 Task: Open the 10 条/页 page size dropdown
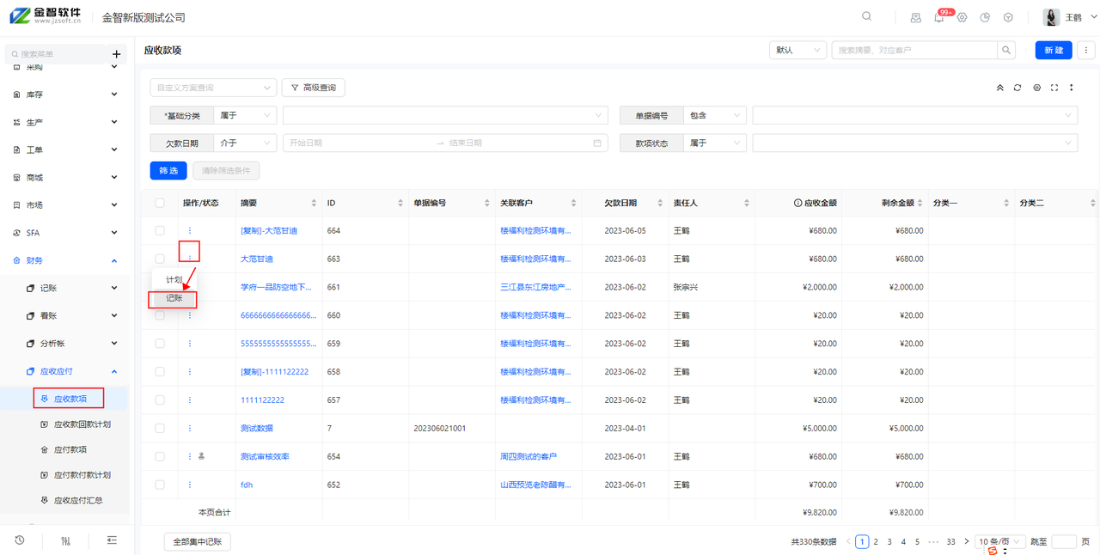click(x=1001, y=541)
